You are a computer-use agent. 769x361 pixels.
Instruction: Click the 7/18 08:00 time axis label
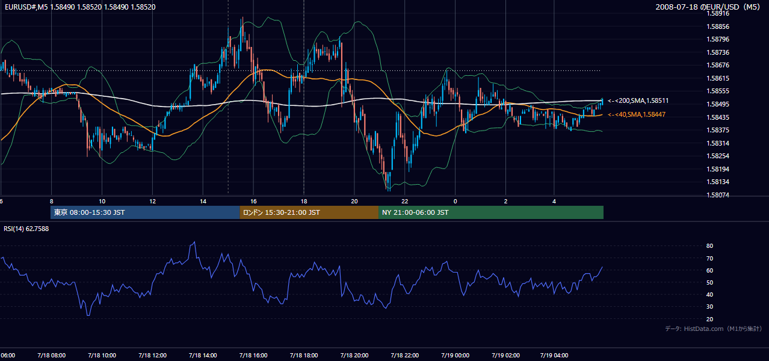[x=51, y=355]
